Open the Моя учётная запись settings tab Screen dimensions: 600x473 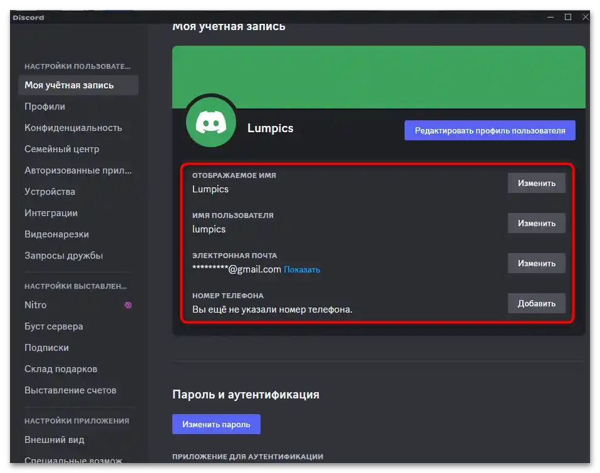coord(78,85)
